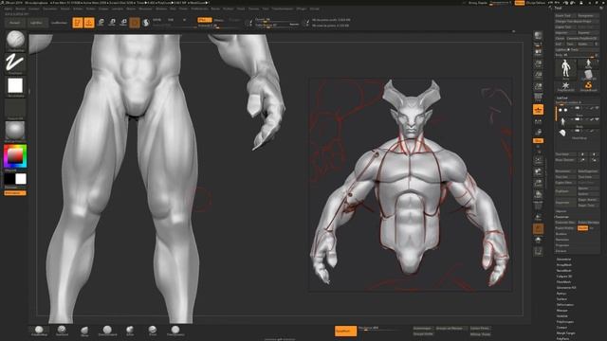Screen dimensions: 607x341
Task: Select the black secondary color swatch
Action: [9, 179]
